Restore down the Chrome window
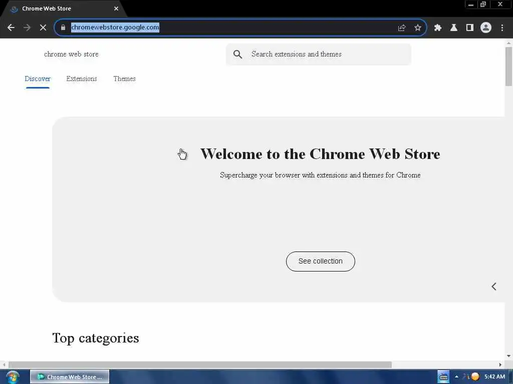Screen dimensions: 513x384 click(x=483, y=4)
